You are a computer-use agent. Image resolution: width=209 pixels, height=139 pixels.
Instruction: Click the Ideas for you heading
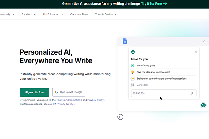139,59
